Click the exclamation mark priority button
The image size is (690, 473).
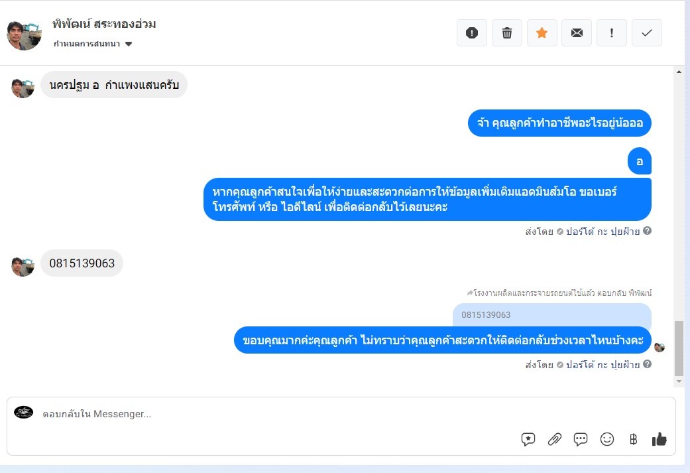pyautogui.click(x=612, y=33)
